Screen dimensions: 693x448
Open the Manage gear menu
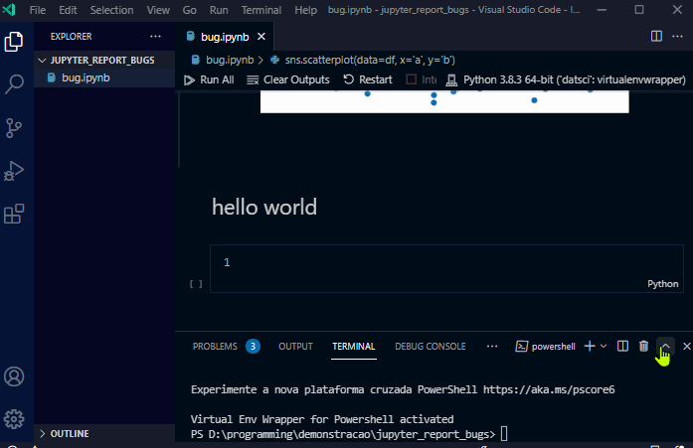pyautogui.click(x=14, y=419)
